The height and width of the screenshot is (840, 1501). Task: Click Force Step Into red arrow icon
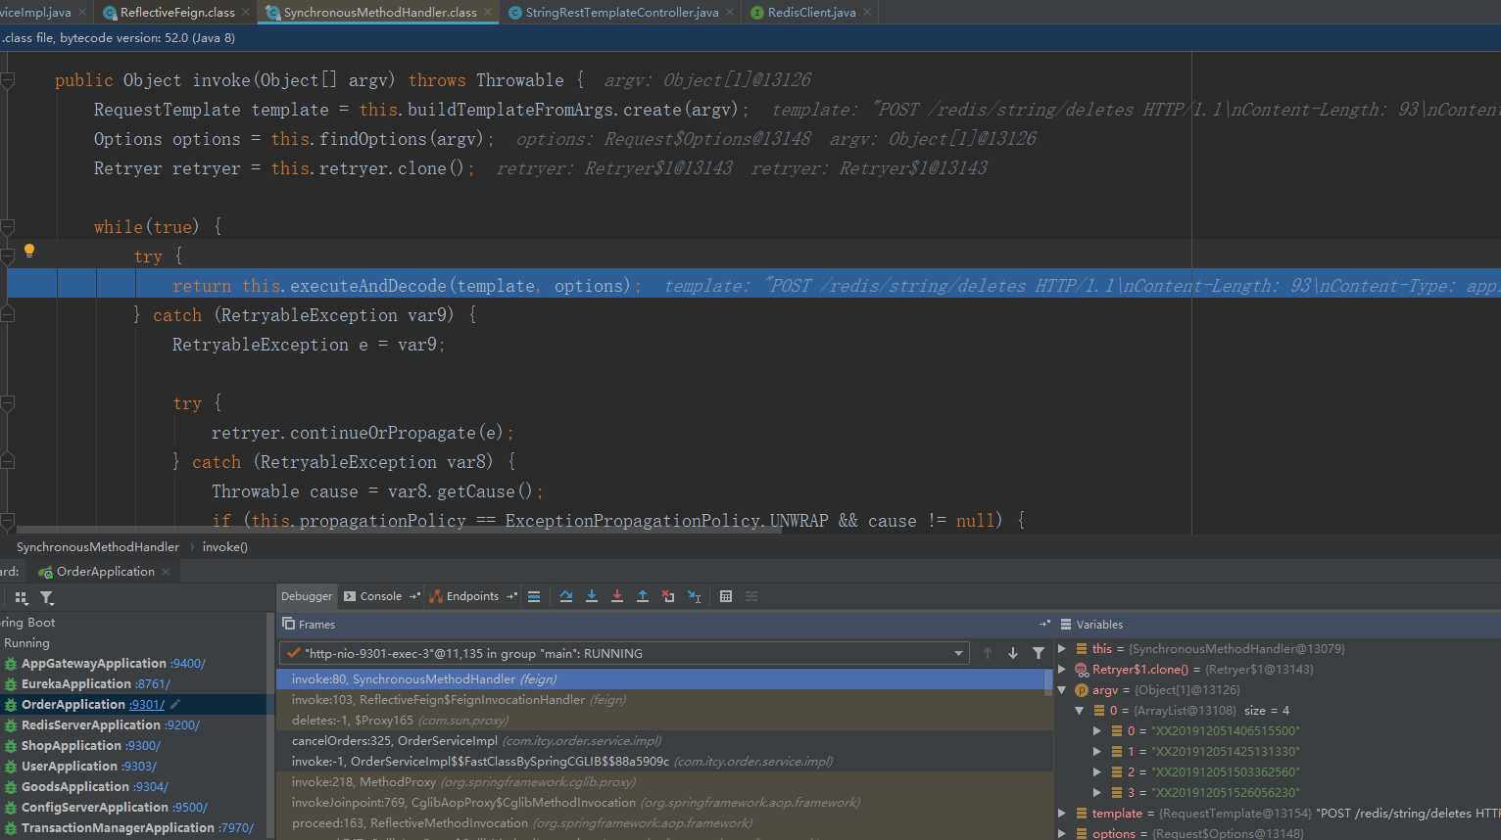pyautogui.click(x=617, y=596)
